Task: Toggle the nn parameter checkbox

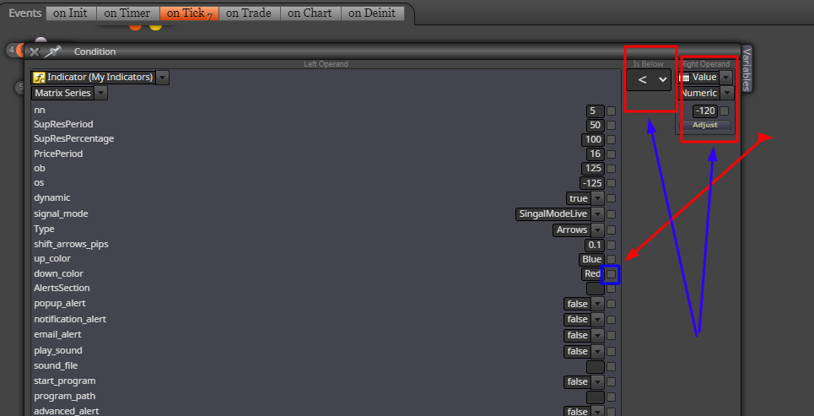Action: [611, 111]
